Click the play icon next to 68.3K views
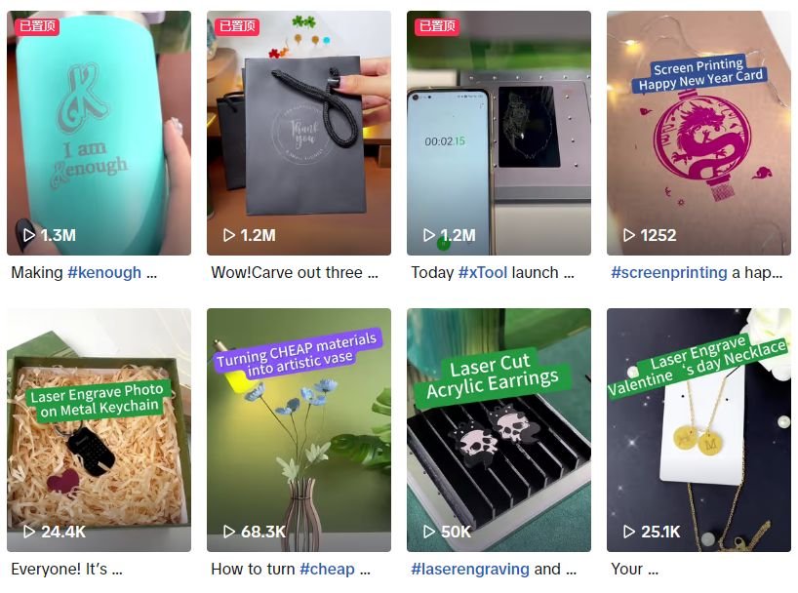 pyautogui.click(x=229, y=532)
